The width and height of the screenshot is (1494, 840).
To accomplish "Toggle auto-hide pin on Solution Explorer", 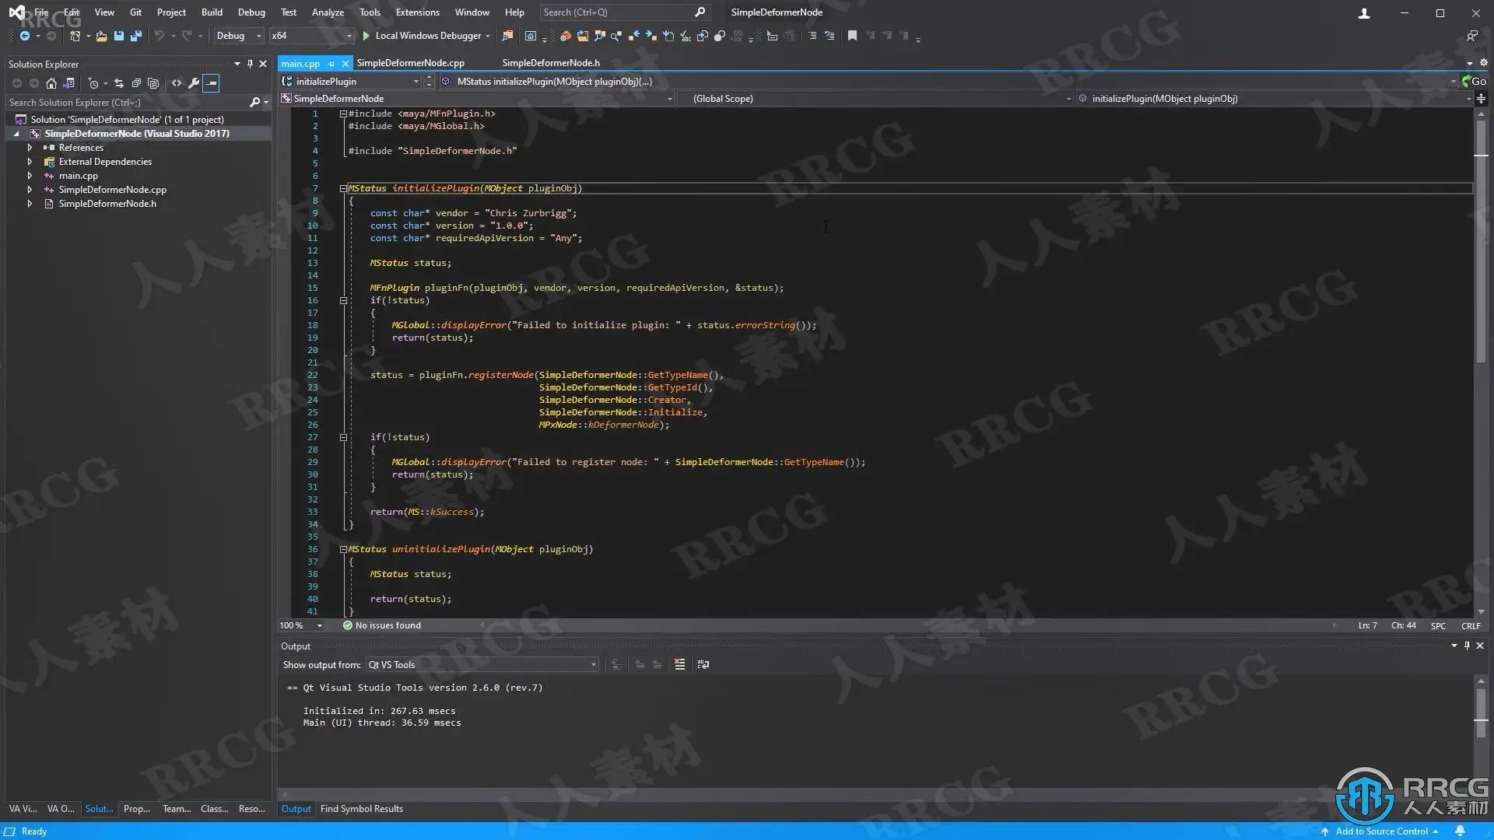I will (250, 64).
